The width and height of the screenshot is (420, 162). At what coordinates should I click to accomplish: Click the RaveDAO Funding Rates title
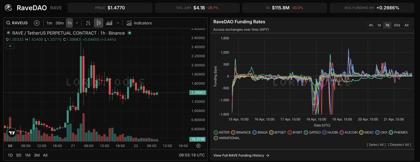point(239,22)
